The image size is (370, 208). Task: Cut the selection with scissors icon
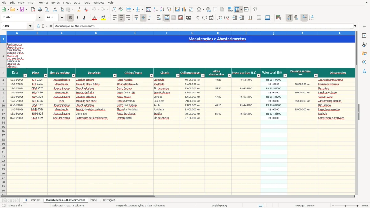[x=55, y=10]
